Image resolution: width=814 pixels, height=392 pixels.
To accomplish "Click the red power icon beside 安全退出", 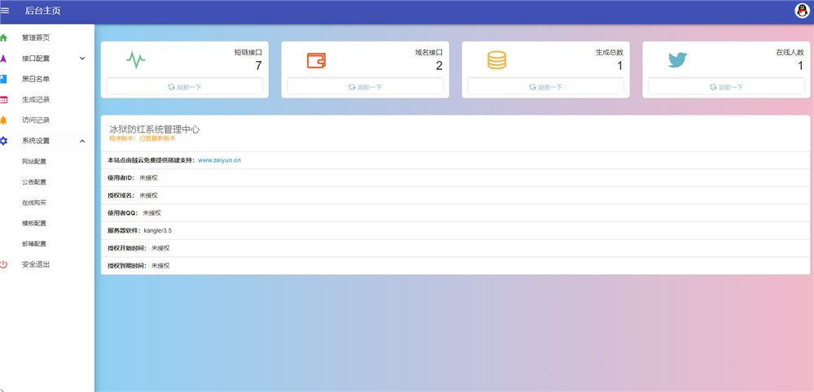I will [3, 264].
